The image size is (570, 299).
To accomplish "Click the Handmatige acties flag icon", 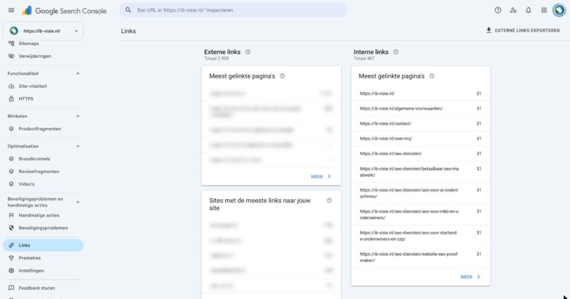I will pos(11,215).
